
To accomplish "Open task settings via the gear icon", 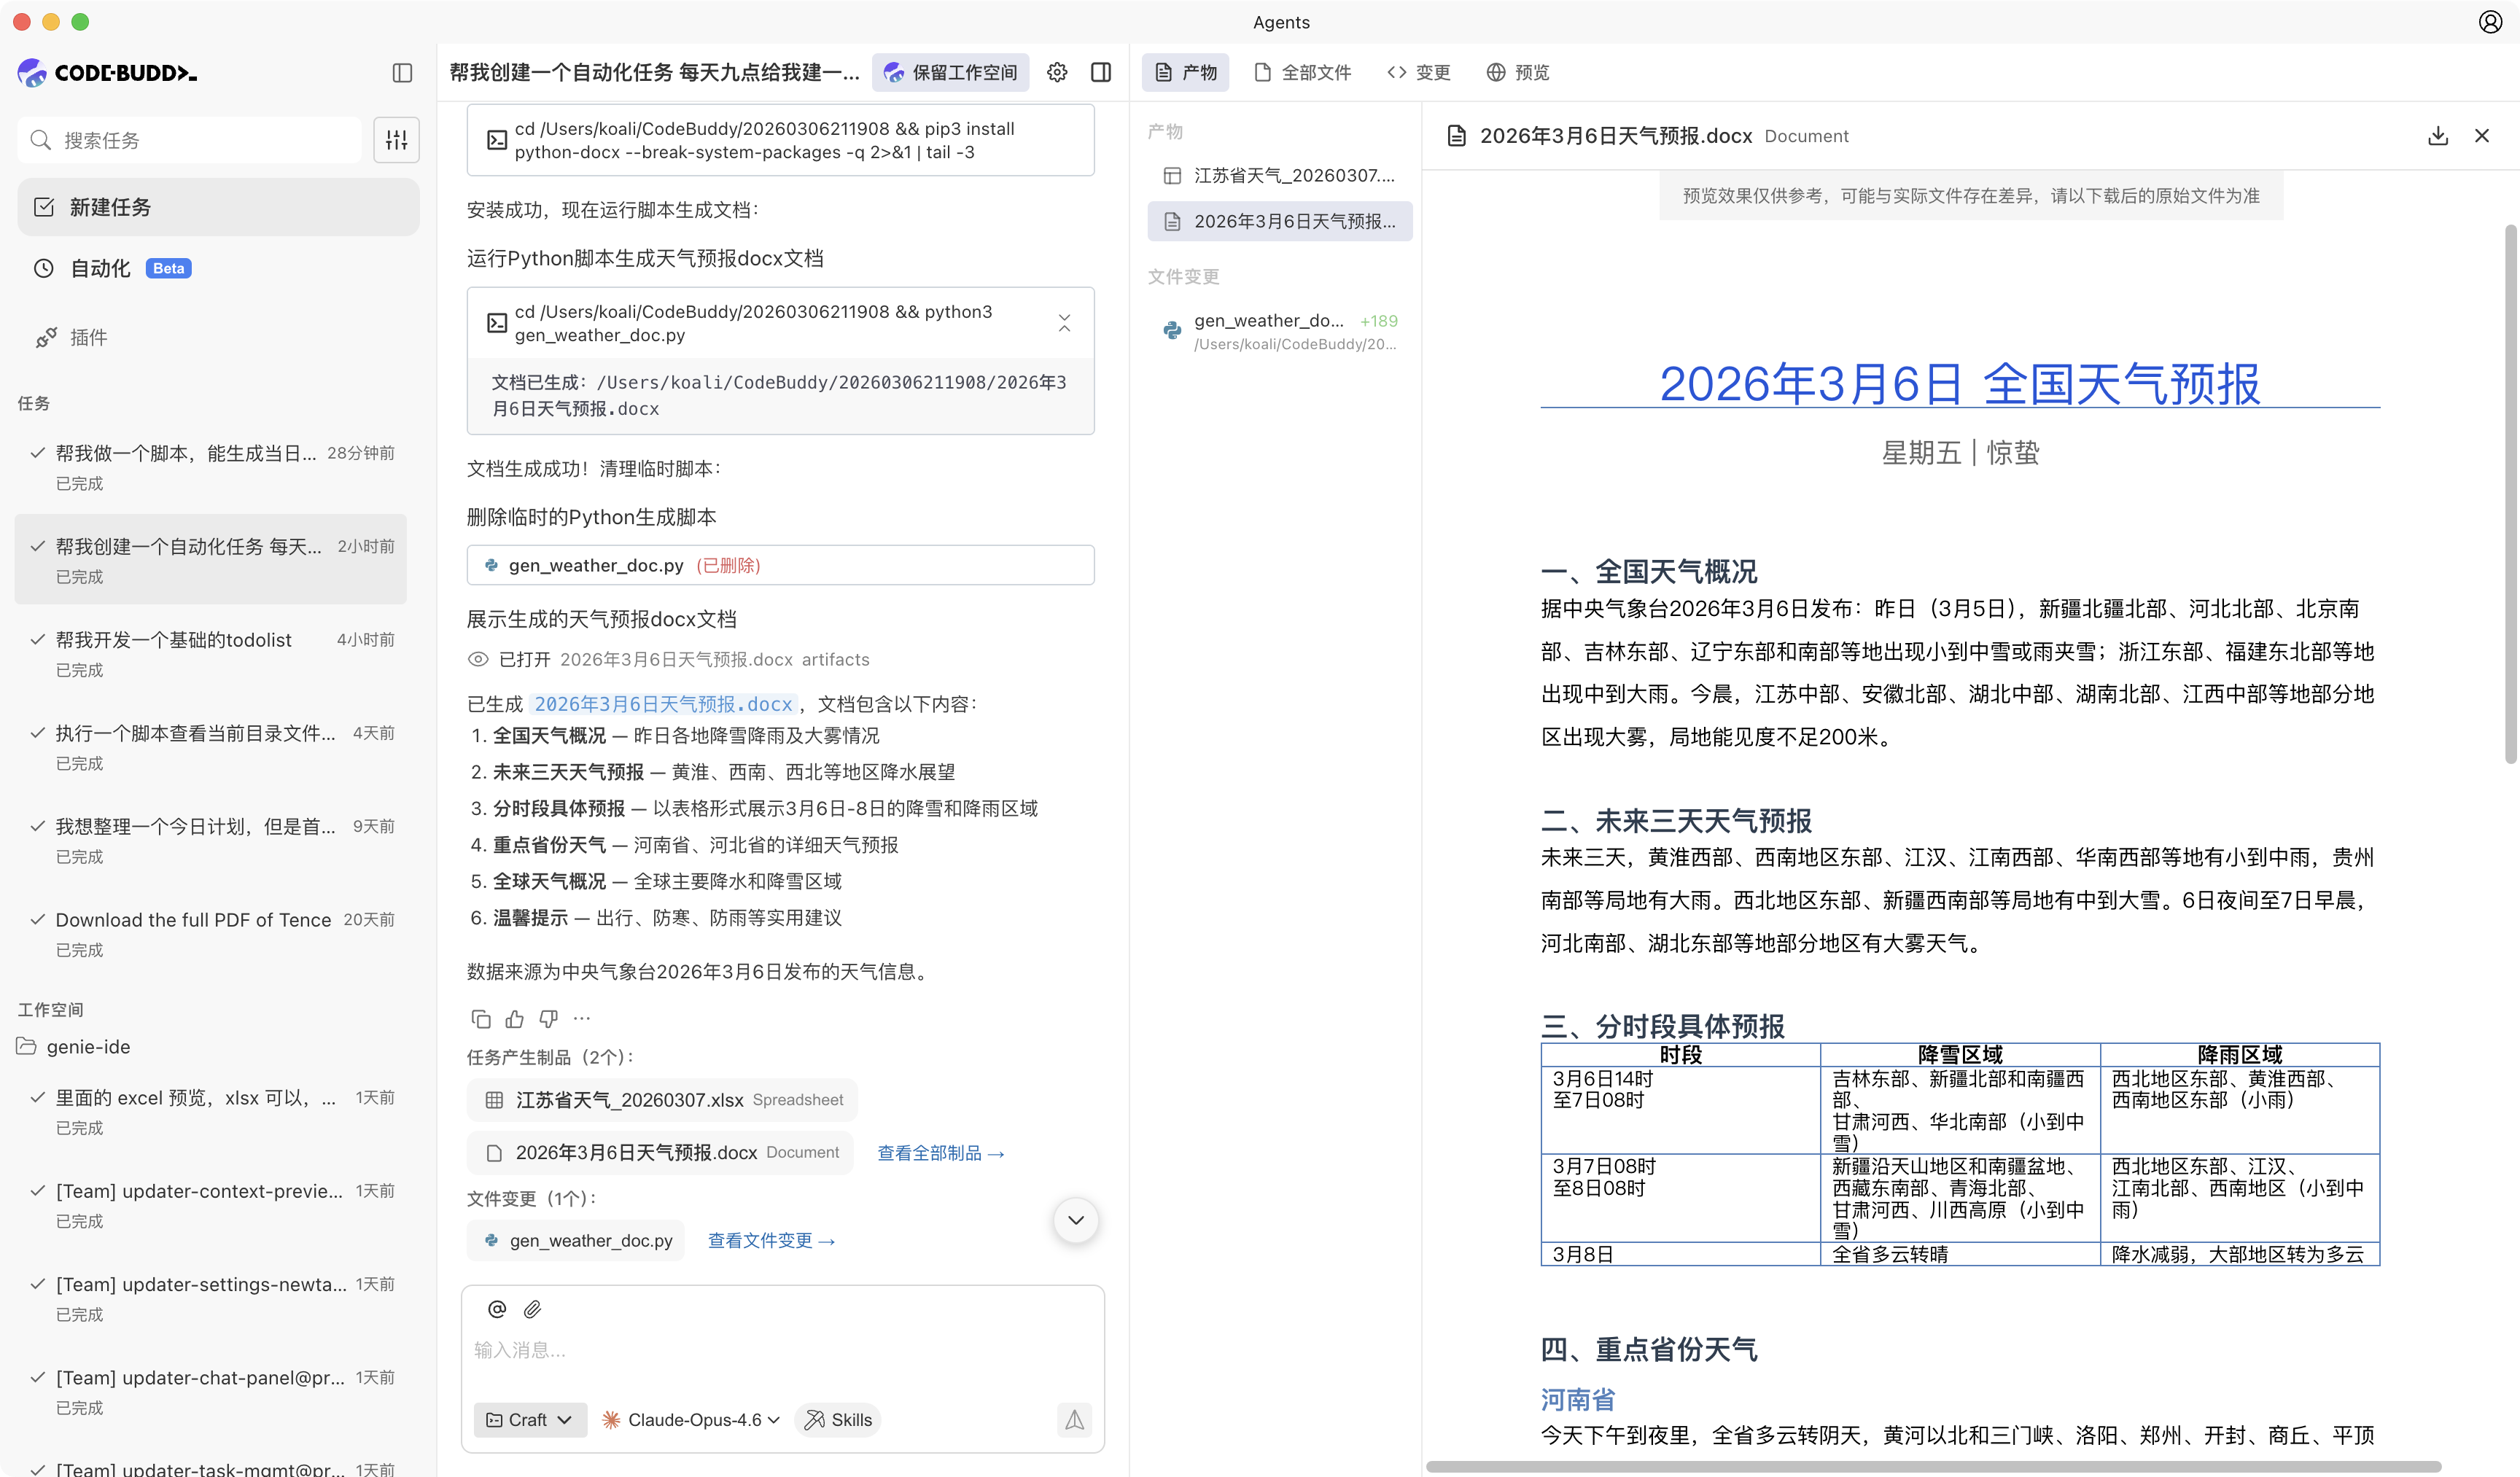I will pos(1057,72).
